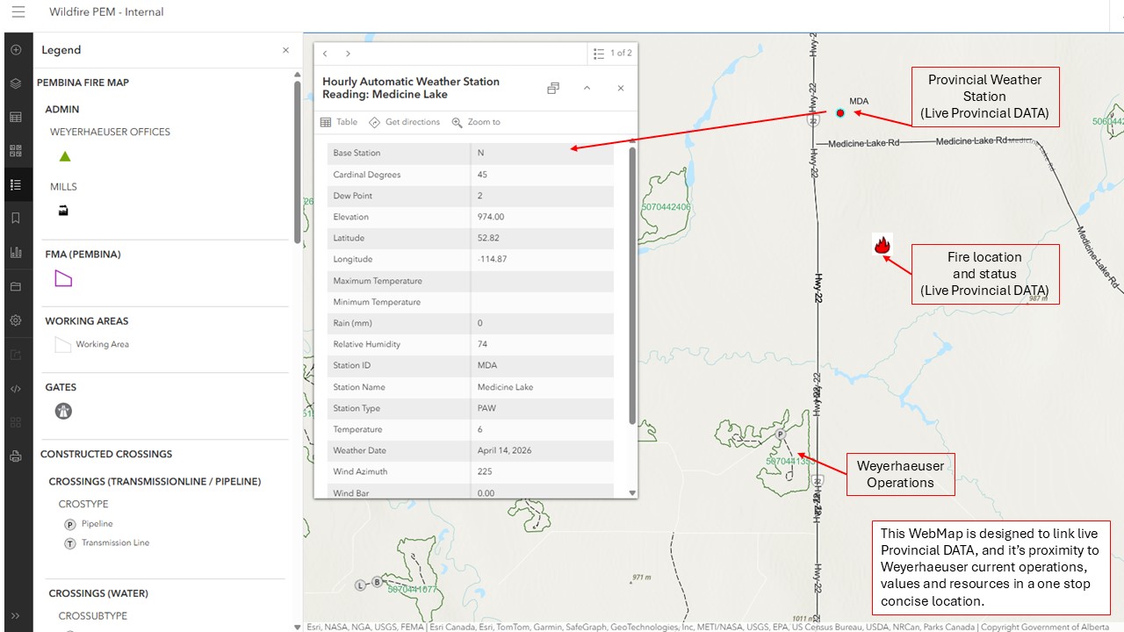Click the Elevation value 974.00
The height and width of the screenshot is (632, 1124).
[x=491, y=217]
